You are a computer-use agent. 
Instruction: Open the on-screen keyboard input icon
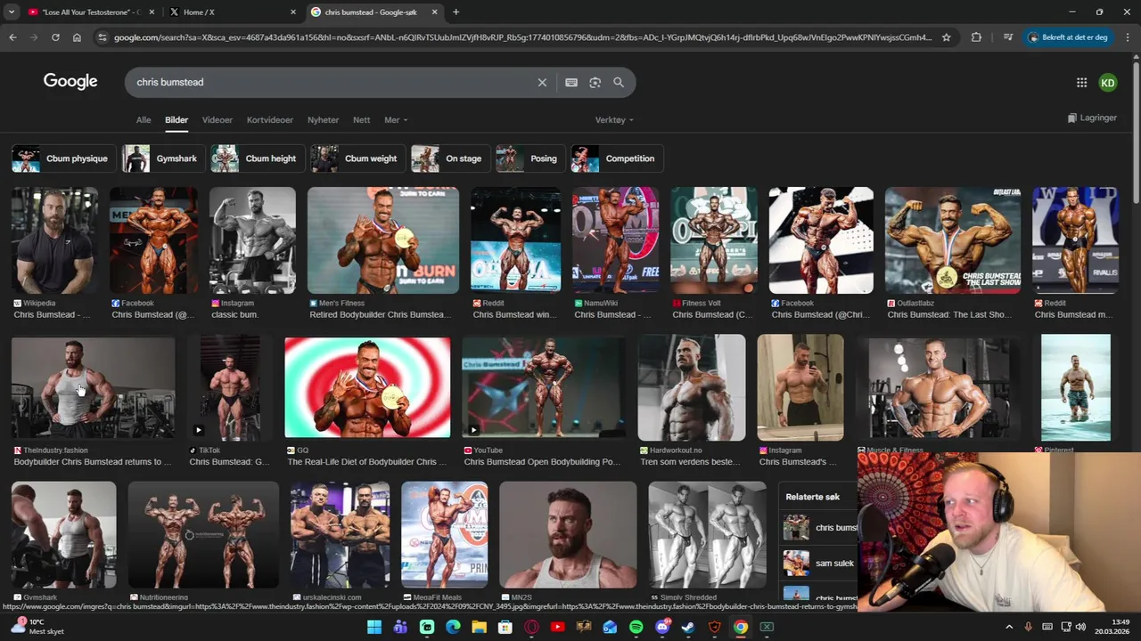tap(571, 82)
